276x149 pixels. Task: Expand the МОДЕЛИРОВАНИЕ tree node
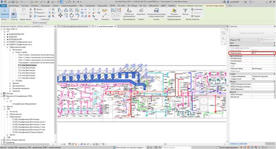(x=4, y=34)
